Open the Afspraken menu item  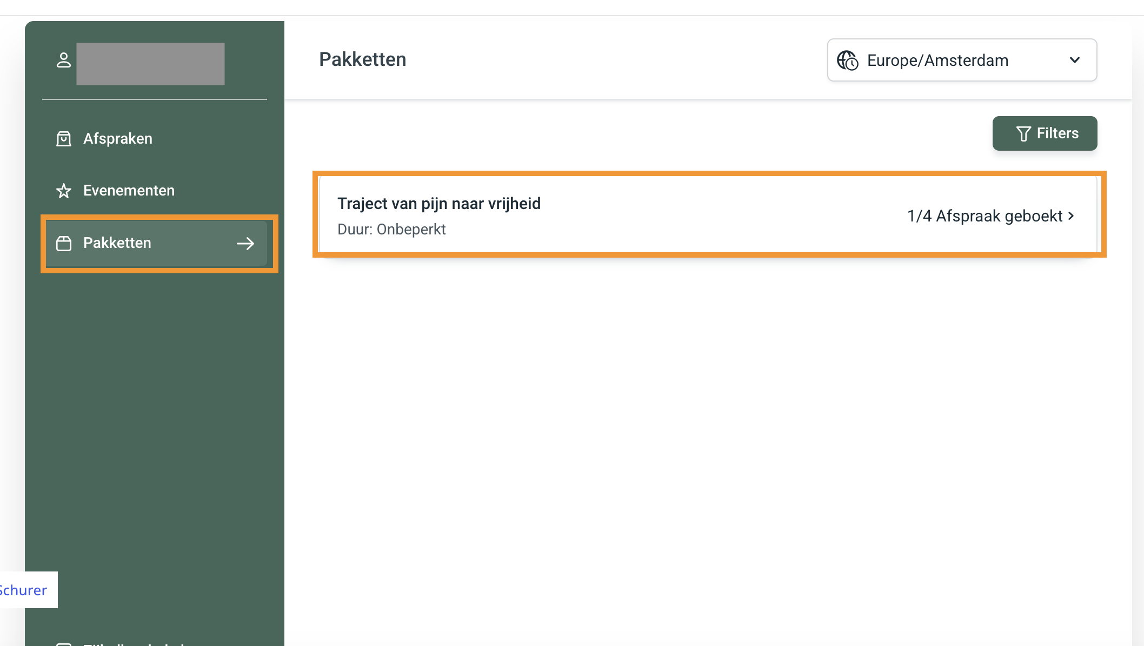tap(118, 139)
